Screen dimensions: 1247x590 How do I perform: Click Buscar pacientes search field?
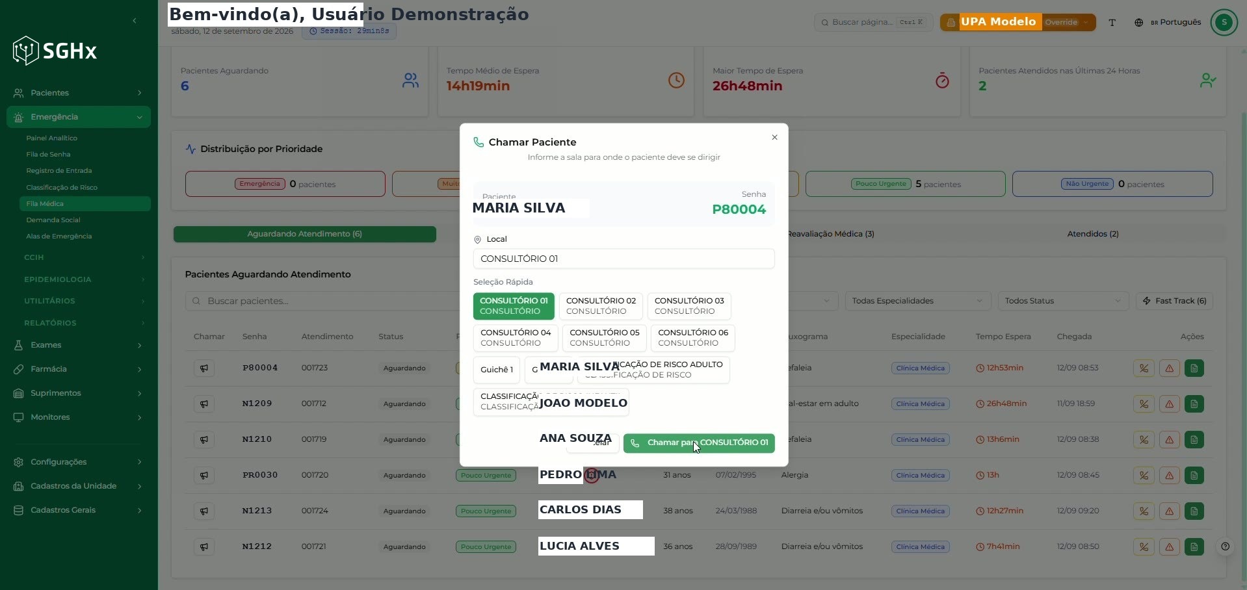click(322, 301)
